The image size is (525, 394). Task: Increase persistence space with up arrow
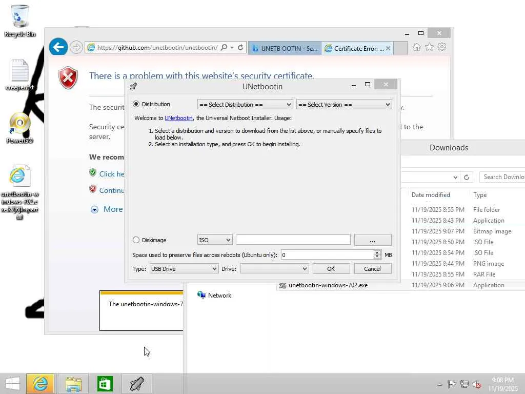pos(377,252)
